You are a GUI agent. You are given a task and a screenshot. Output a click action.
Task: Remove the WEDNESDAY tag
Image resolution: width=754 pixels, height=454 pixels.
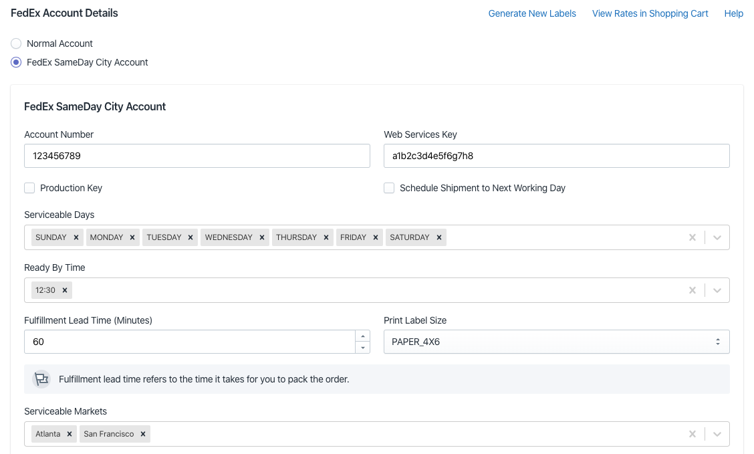point(262,237)
